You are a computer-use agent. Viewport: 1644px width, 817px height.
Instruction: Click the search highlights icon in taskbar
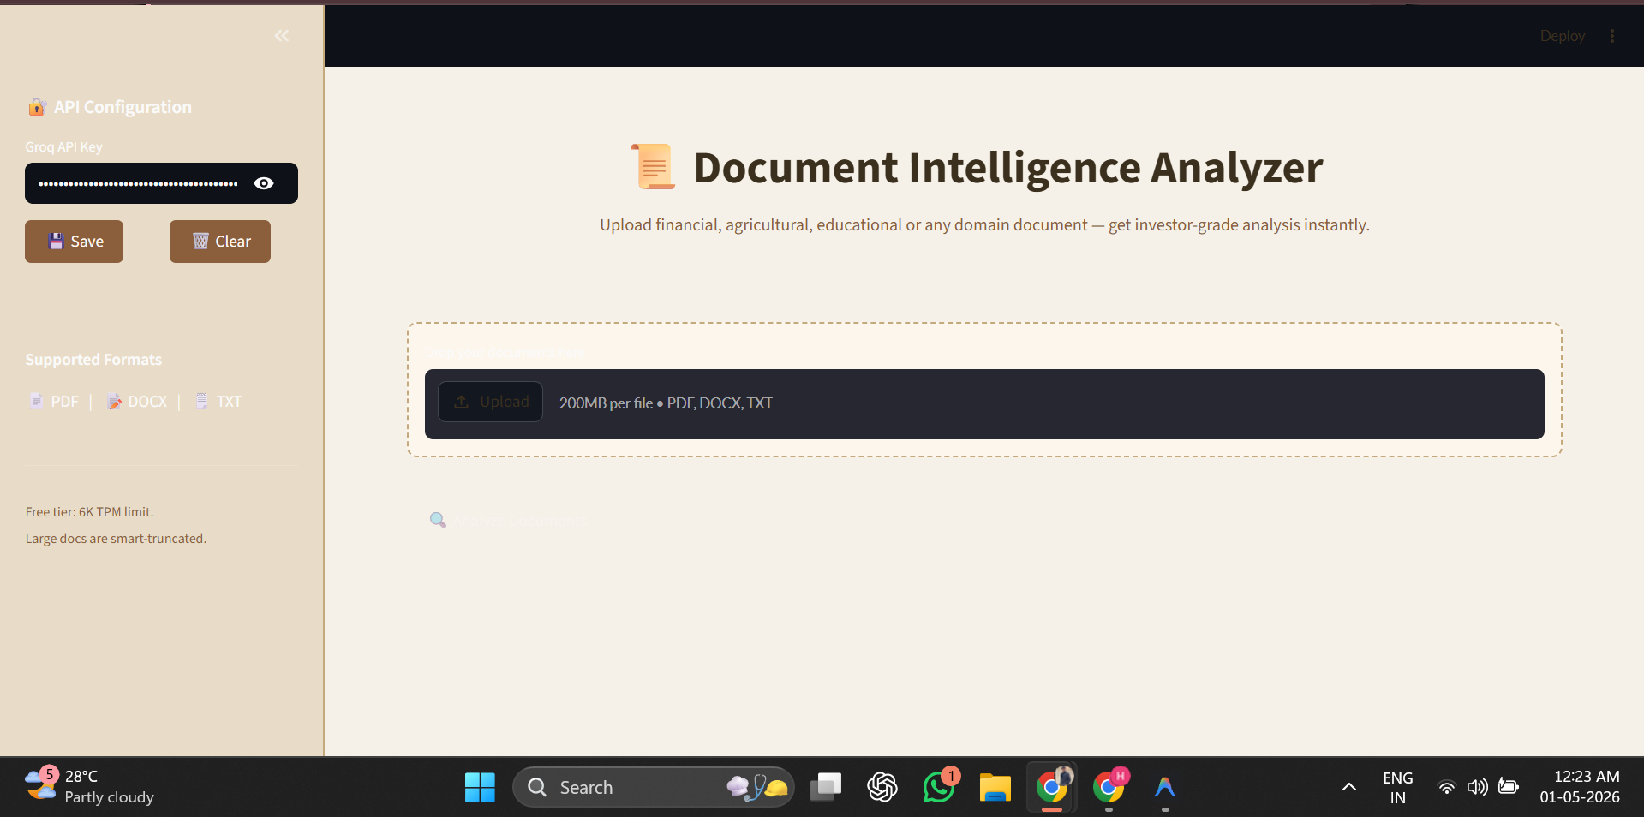coord(757,787)
